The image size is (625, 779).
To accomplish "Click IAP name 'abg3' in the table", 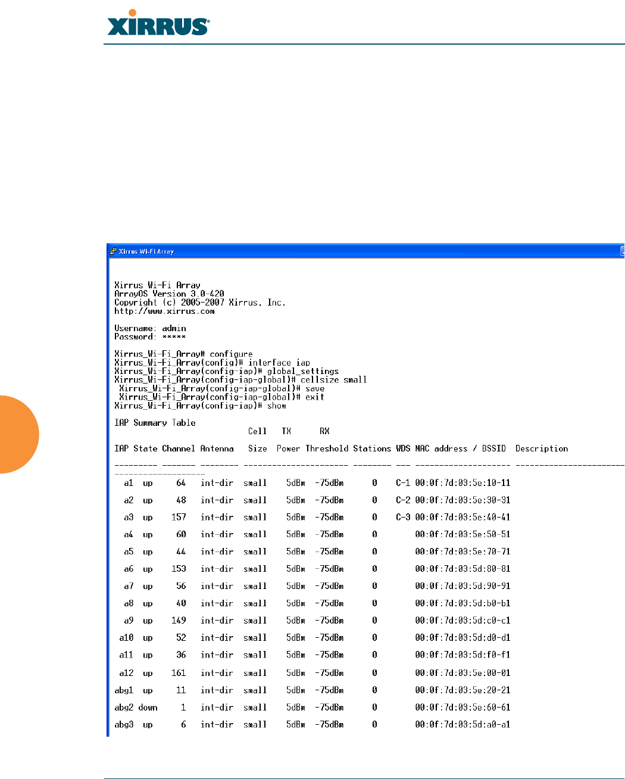I will 124,725.
